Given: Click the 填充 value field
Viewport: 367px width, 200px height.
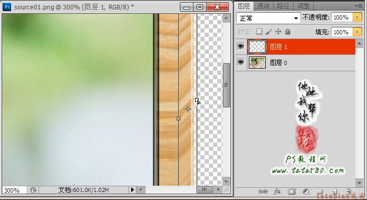Looking at the screenshot, I should point(342,32).
